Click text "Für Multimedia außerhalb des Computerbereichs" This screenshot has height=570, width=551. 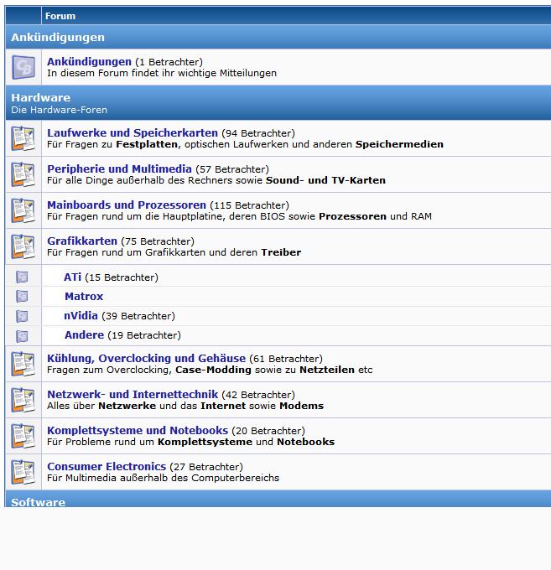163,478
